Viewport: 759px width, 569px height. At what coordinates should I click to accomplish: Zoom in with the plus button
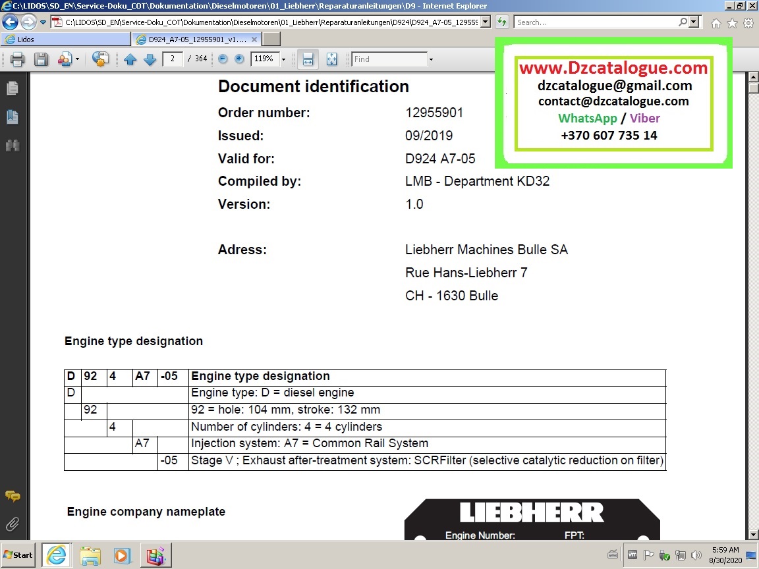tap(239, 59)
